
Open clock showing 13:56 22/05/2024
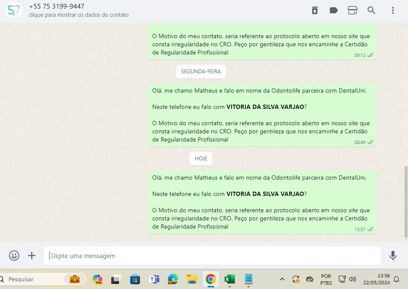coord(377,279)
